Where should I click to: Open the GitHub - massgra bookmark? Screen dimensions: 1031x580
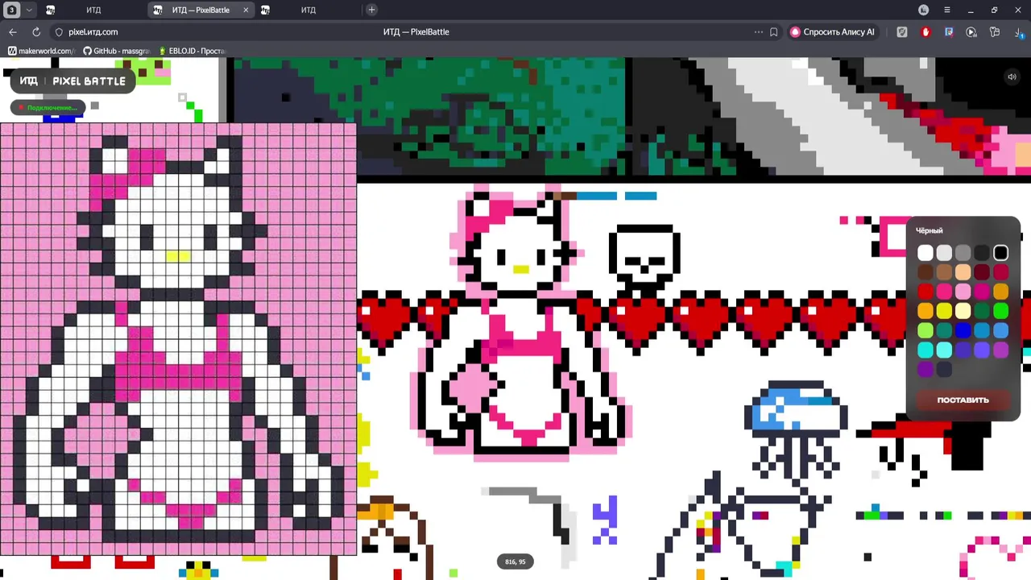tap(117, 51)
